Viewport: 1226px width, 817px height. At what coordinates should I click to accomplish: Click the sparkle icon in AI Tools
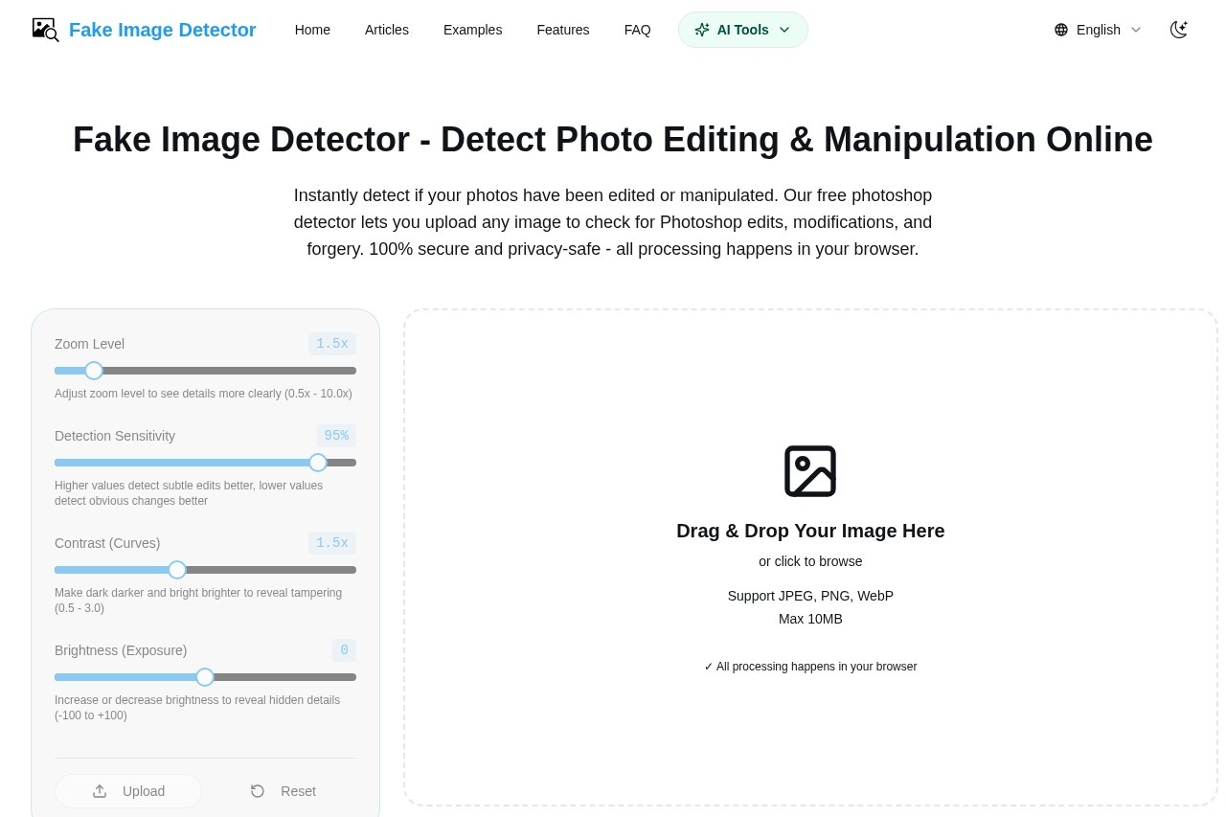[702, 30]
